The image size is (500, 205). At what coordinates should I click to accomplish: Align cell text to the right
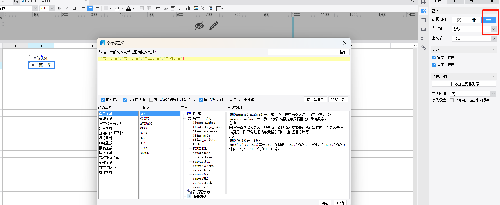pyautogui.click(x=97, y=8)
